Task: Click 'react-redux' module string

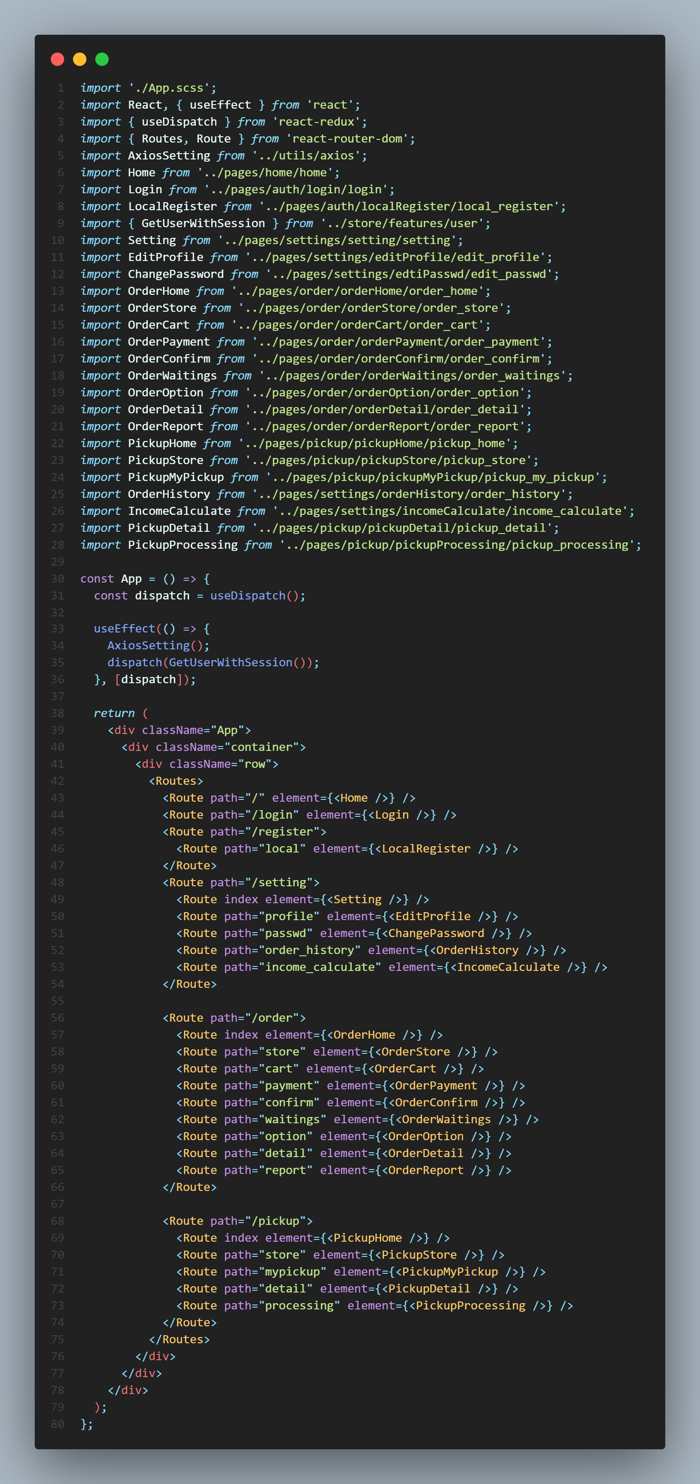Action: pos(316,122)
